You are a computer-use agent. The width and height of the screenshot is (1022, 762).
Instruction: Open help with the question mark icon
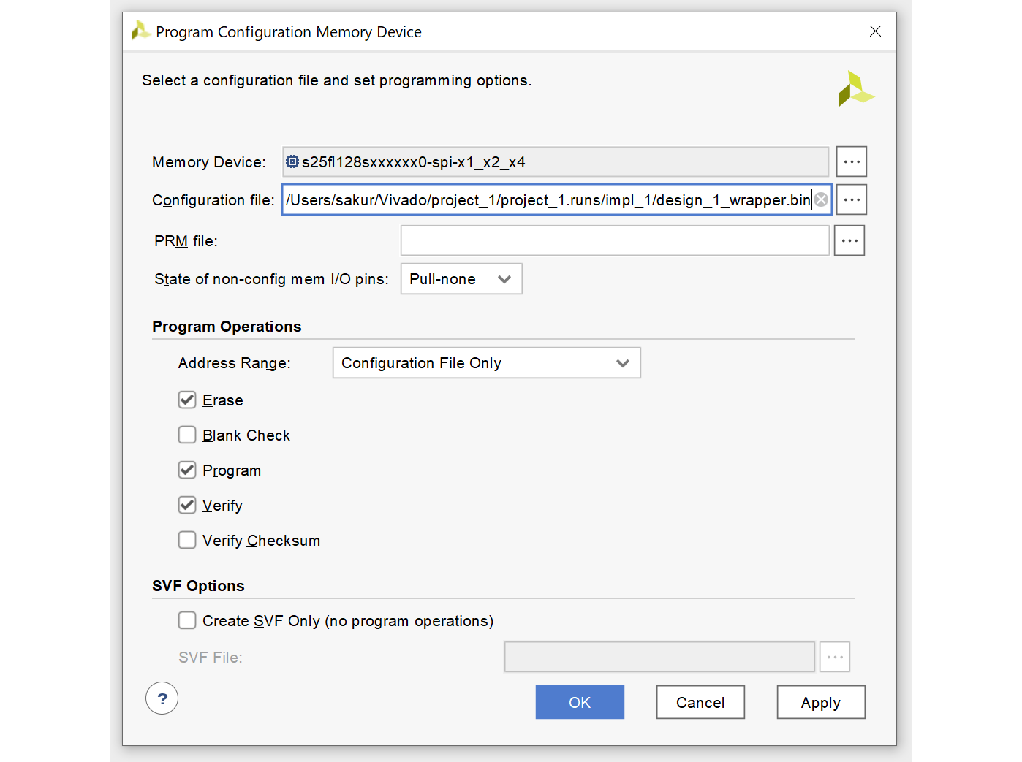pos(162,698)
